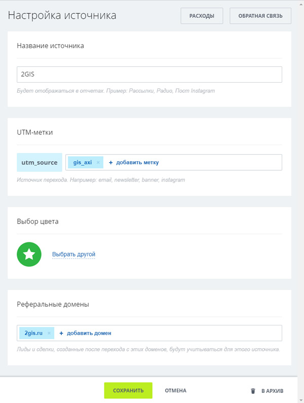
Task: Focus the source name field containing 2GIS
Action: (149, 75)
